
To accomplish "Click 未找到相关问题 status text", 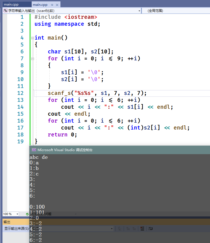I will pos(41,214).
